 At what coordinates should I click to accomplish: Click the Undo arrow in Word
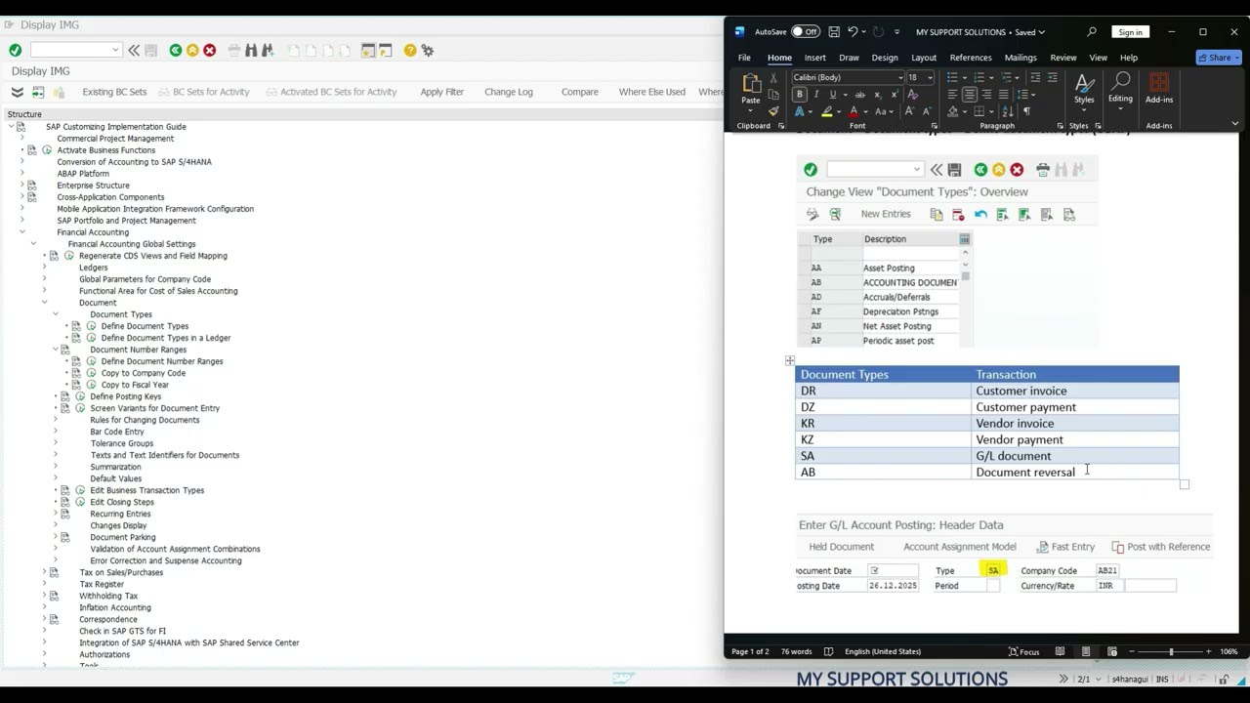[x=853, y=32]
